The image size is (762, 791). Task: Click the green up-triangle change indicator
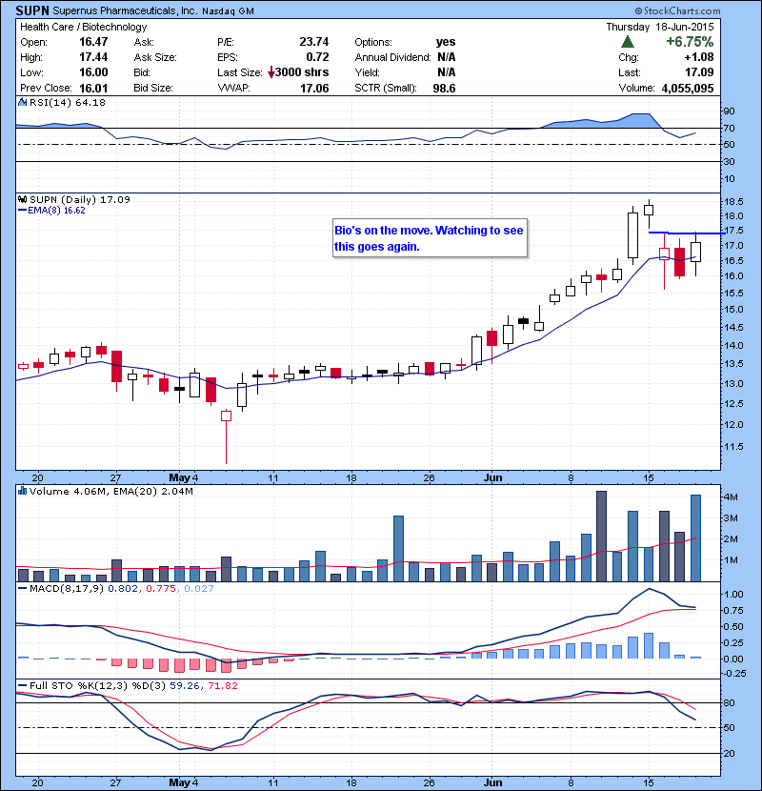click(628, 41)
